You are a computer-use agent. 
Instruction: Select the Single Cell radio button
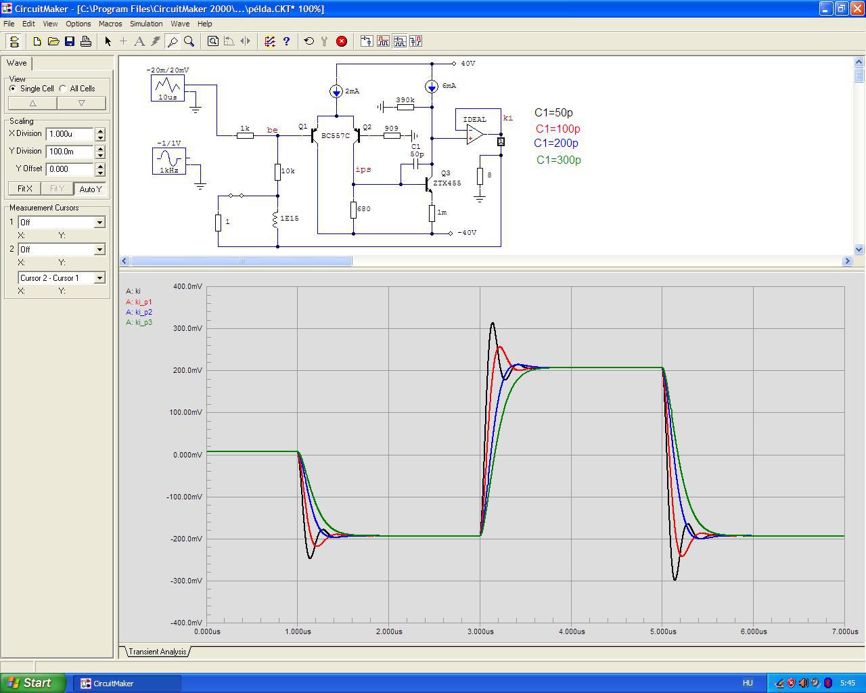tap(13, 89)
